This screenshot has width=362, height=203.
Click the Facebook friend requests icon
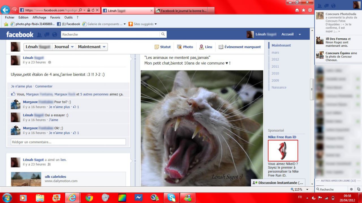39,35
